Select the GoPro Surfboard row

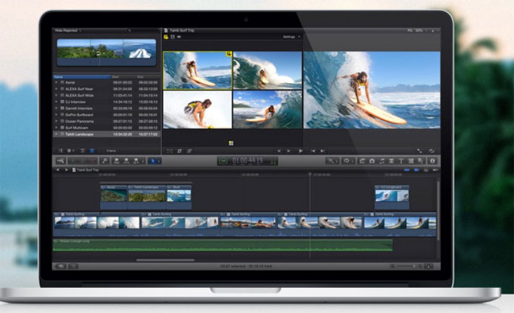[x=106, y=115]
